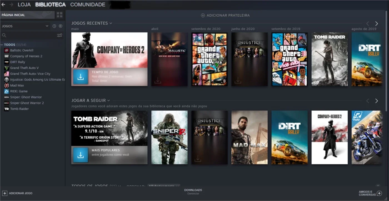389x201 pixels.
Task: Toggle the ready-to-play filter icon
Action: click(61, 26)
